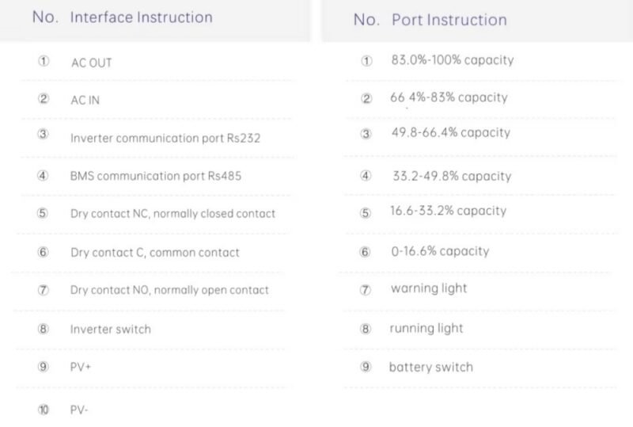This screenshot has height=427, width=633.
Task: Select the AC IN row text
Action: pyautogui.click(x=85, y=101)
